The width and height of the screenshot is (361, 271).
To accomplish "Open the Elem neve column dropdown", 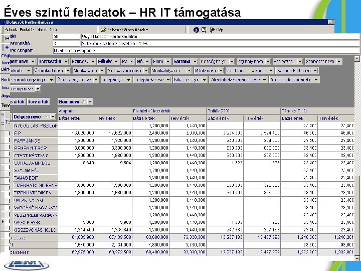I will (x=90, y=101).
